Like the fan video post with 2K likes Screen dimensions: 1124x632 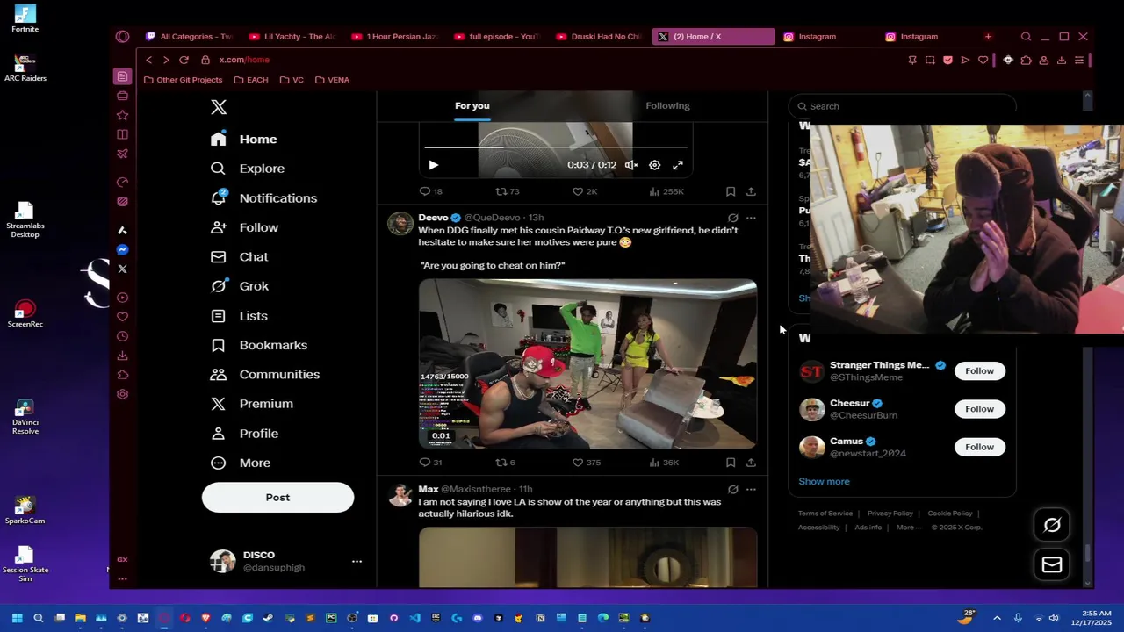578,191
